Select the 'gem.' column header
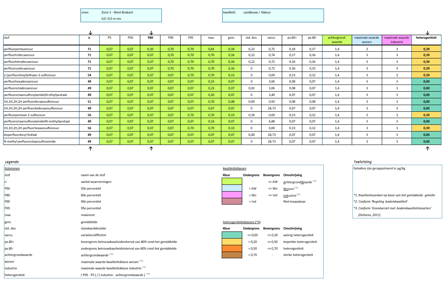445x282 pixels. click(x=231, y=40)
